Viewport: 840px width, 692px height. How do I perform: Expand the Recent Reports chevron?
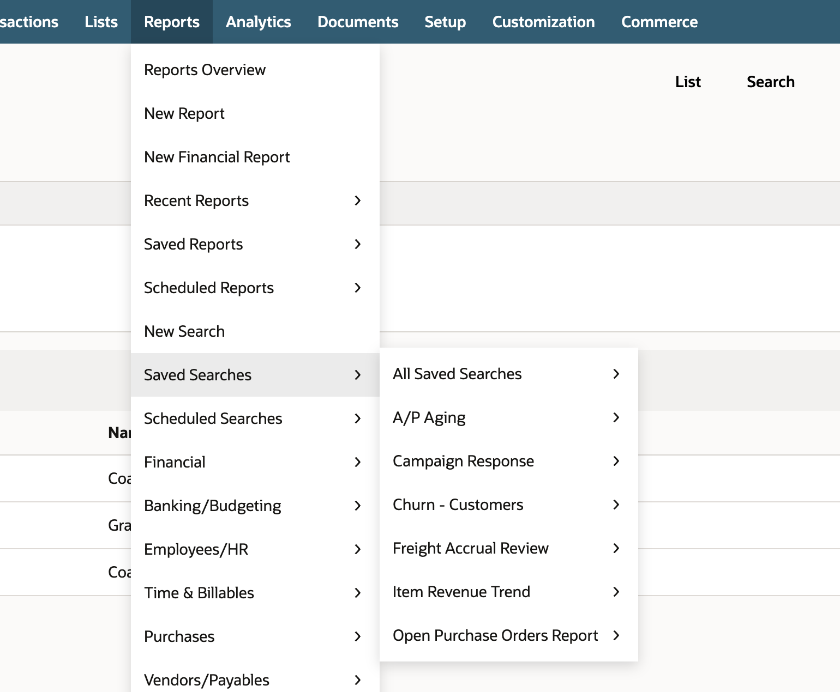[x=358, y=201]
